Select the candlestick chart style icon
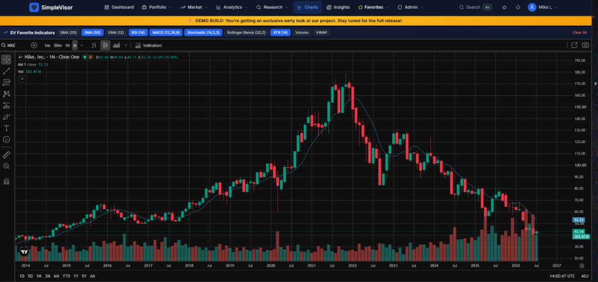Image resolution: width=598 pixels, height=282 pixels. (105, 46)
